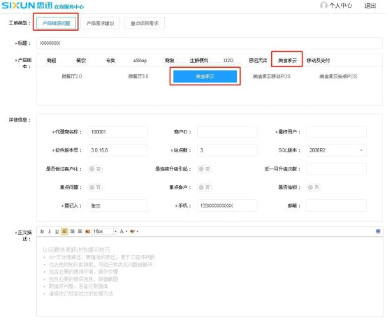Click the 软件版本号 input field
The image size is (387, 320).
[118, 150]
